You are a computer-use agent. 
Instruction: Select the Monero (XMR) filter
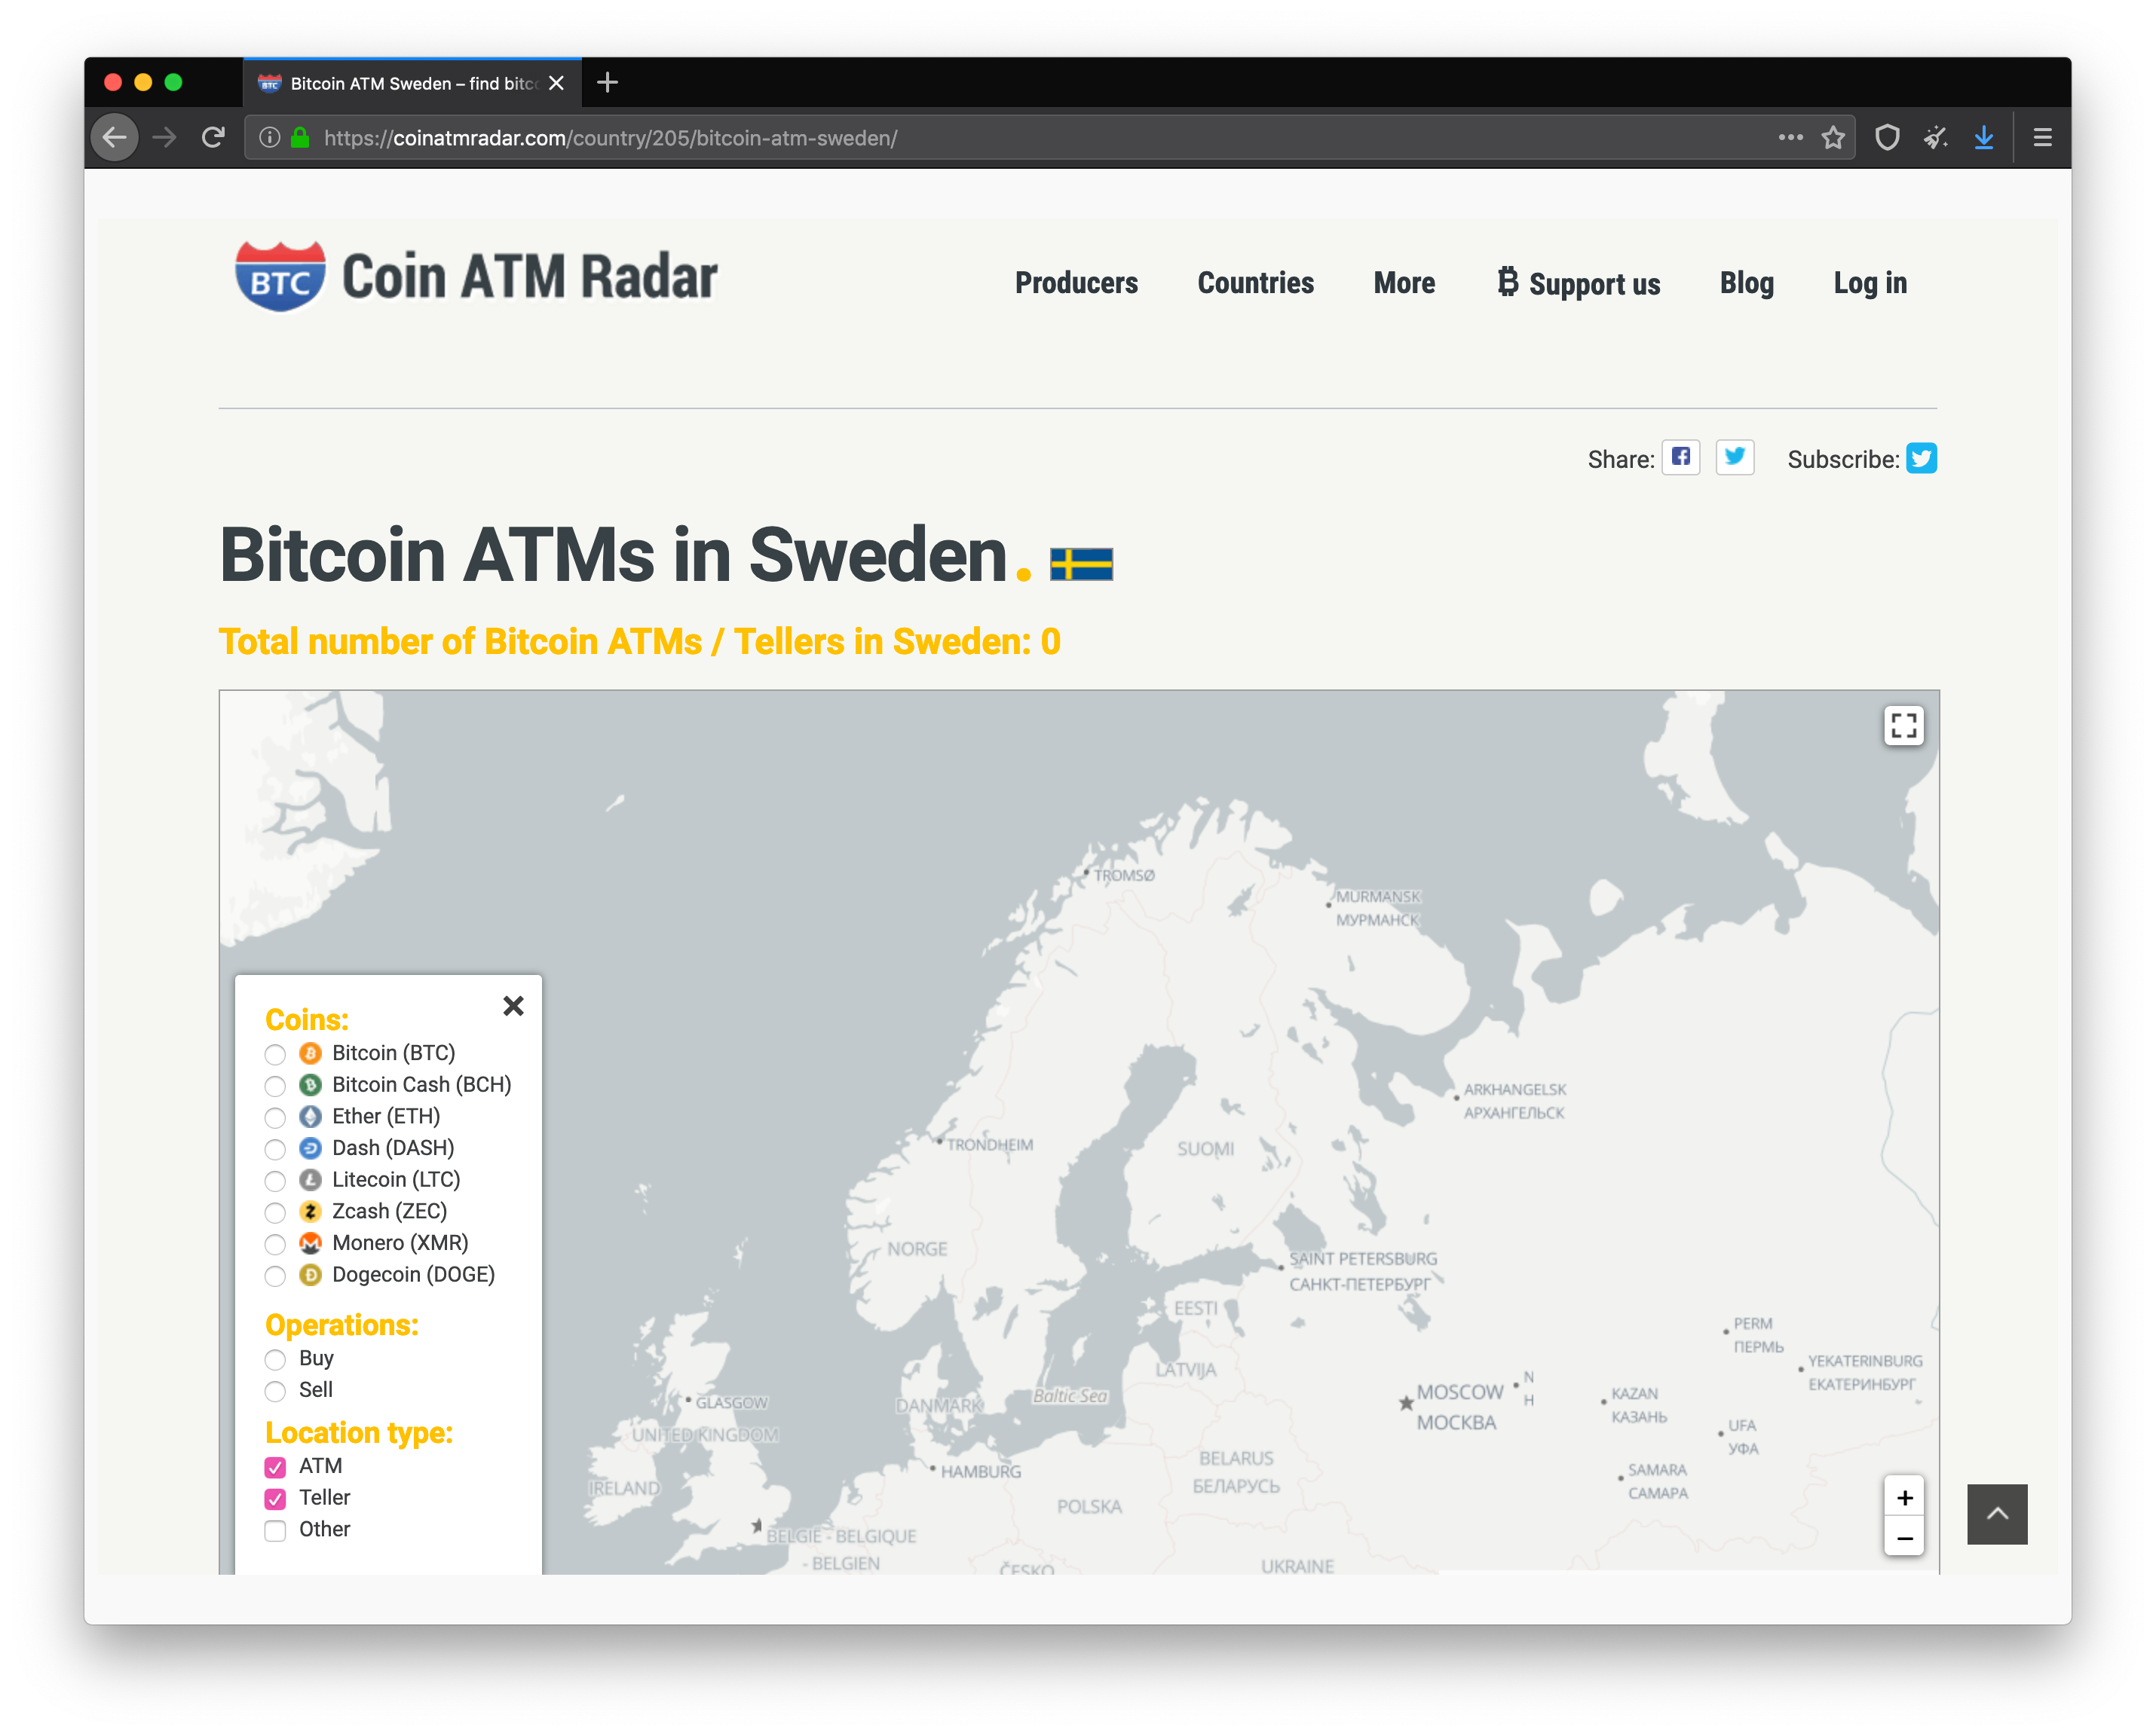pyautogui.click(x=274, y=1244)
